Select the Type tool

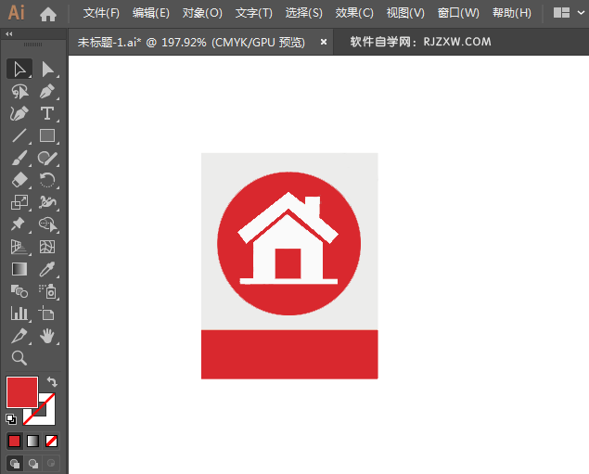47,113
